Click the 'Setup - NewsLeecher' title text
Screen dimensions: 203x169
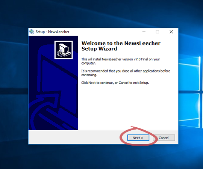coord(52,32)
